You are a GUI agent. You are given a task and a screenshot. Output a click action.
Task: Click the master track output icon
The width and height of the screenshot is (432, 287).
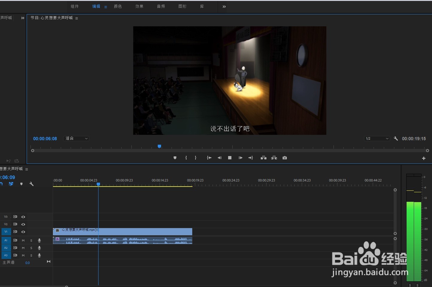coord(49,262)
